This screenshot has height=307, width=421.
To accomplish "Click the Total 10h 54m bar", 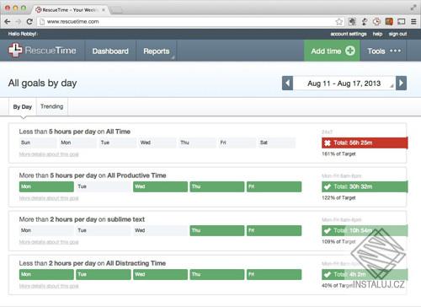I will [365, 230].
